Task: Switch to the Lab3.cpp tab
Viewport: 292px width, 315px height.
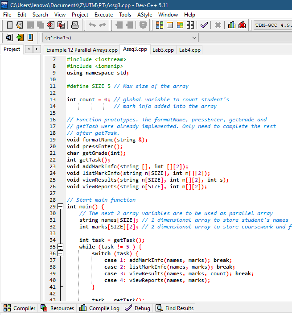Action: coord(163,50)
